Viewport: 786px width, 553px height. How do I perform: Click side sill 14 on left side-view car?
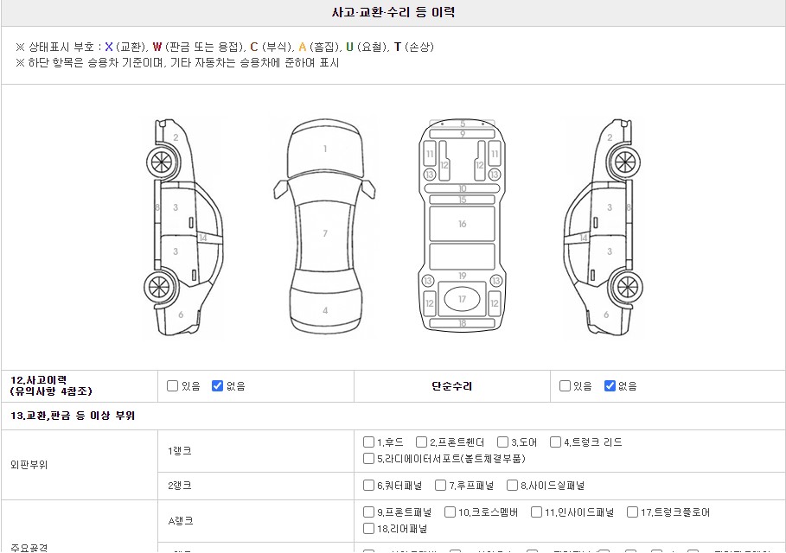(203, 238)
